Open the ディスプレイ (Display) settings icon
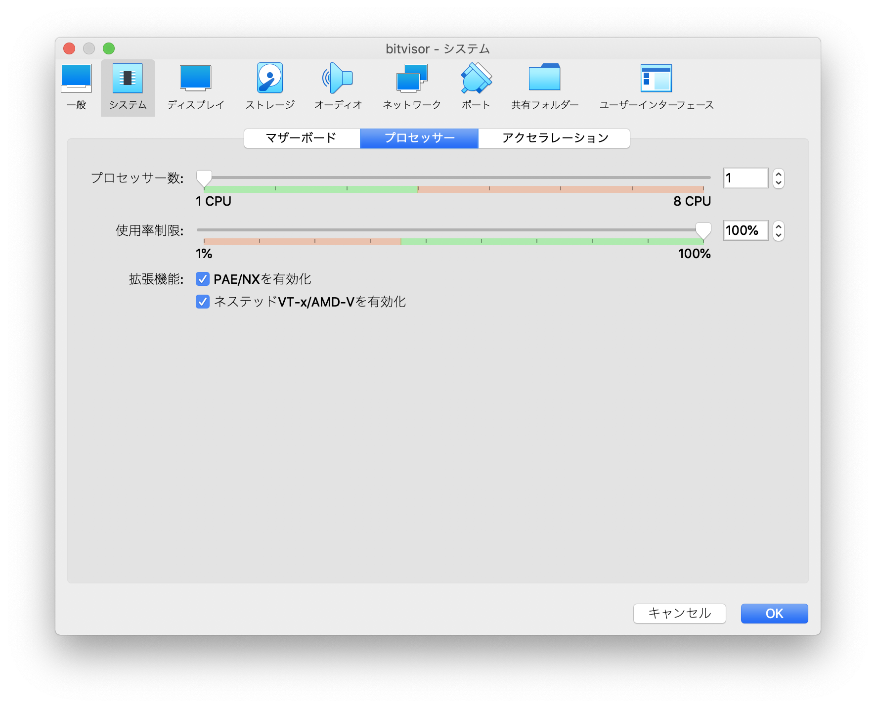 196,79
